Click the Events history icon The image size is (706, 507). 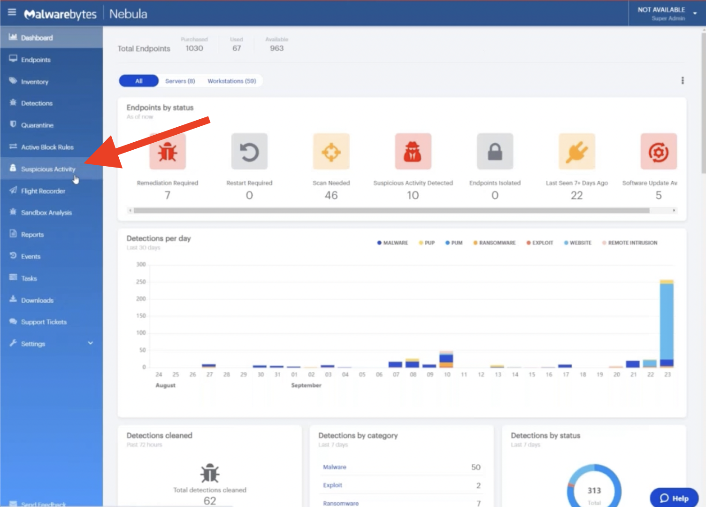click(x=13, y=256)
